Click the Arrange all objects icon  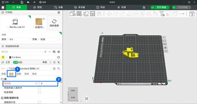(x=92, y=14)
